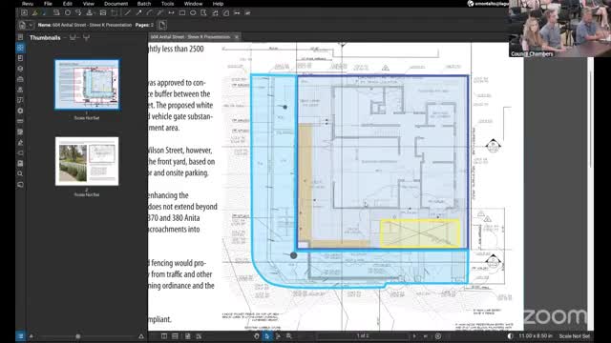Activate the Pan hand tool

(x=257, y=336)
